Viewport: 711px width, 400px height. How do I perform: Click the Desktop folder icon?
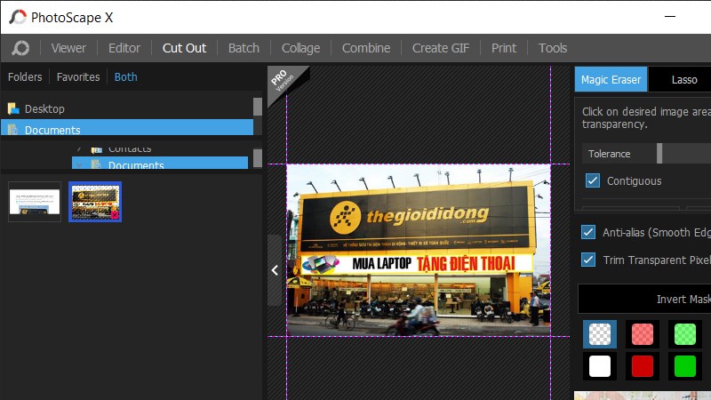(12, 108)
